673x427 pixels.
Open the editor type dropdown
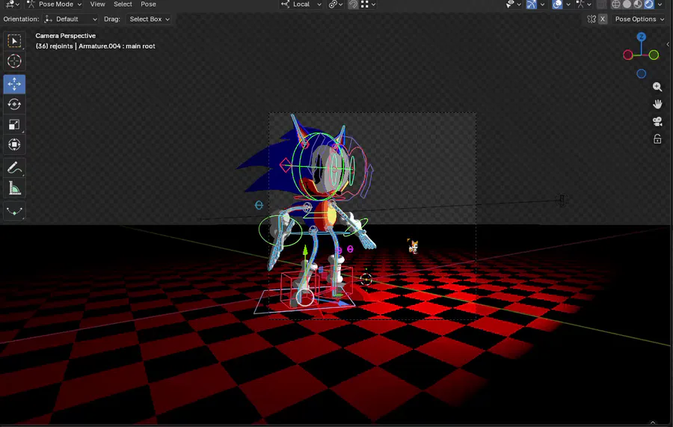(x=11, y=4)
